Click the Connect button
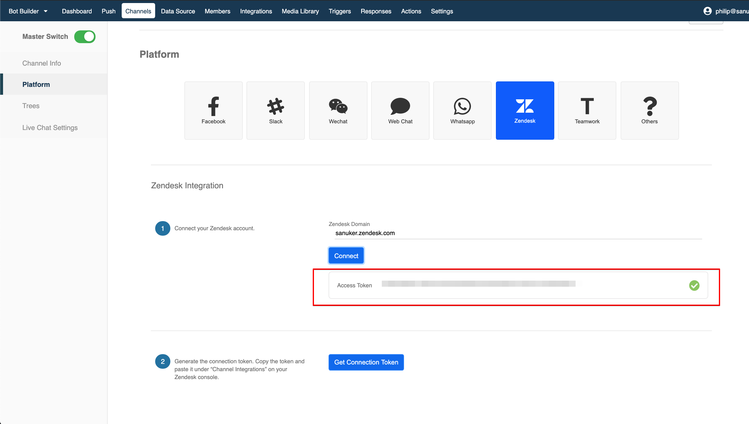The height and width of the screenshot is (424, 749). (x=346, y=256)
